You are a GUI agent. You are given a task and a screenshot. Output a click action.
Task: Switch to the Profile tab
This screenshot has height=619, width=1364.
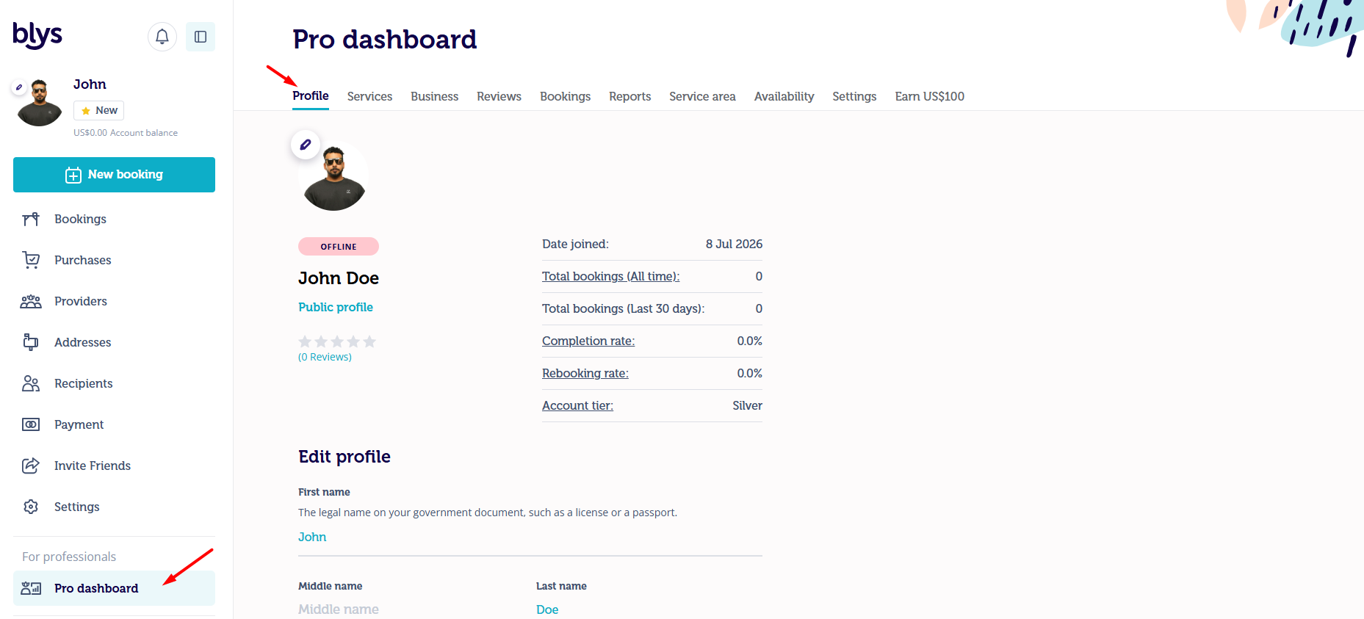[311, 96]
